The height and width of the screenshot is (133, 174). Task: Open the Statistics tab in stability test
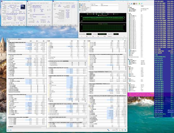coord(105,12)
